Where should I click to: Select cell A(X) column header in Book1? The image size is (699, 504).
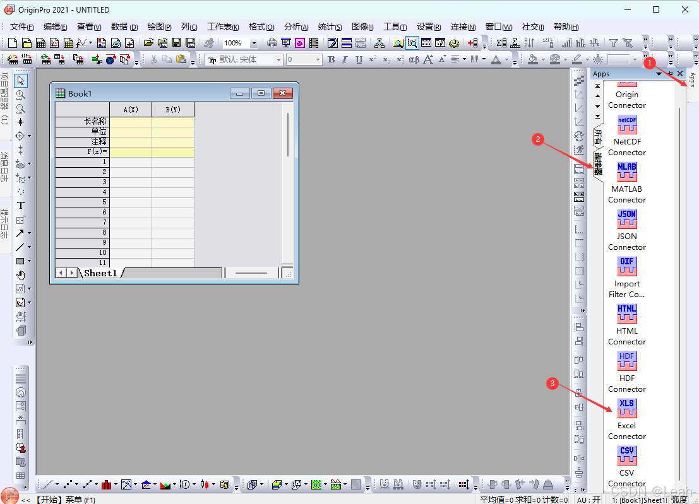tap(130, 108)
